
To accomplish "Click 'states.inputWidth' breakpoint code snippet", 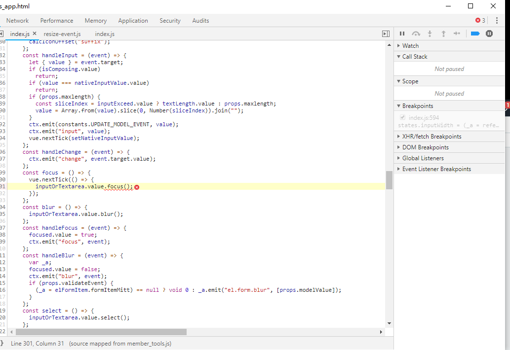I will point(448,125).
